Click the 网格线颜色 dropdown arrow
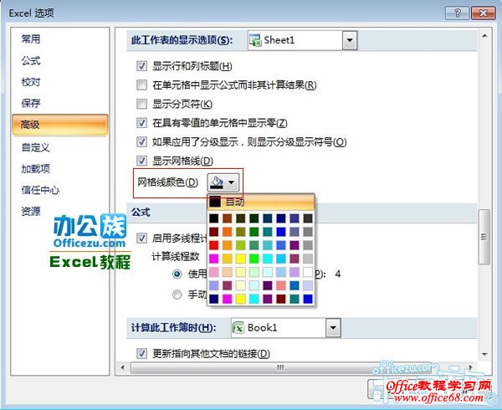502x410 pixels. (232, 182)
